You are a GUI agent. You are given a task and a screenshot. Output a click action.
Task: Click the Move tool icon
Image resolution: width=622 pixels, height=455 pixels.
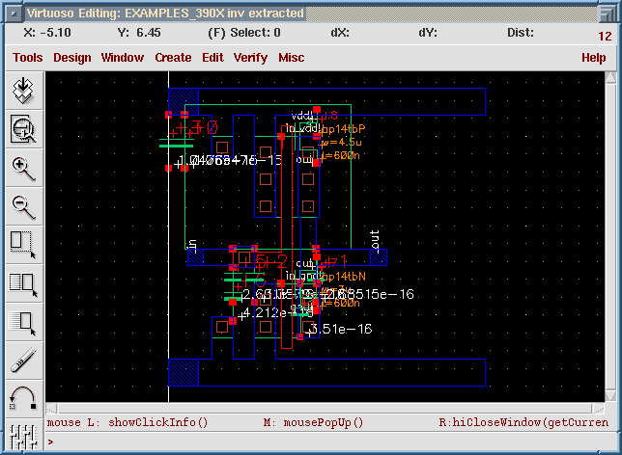pyautogui.click(x=23, y=323)
